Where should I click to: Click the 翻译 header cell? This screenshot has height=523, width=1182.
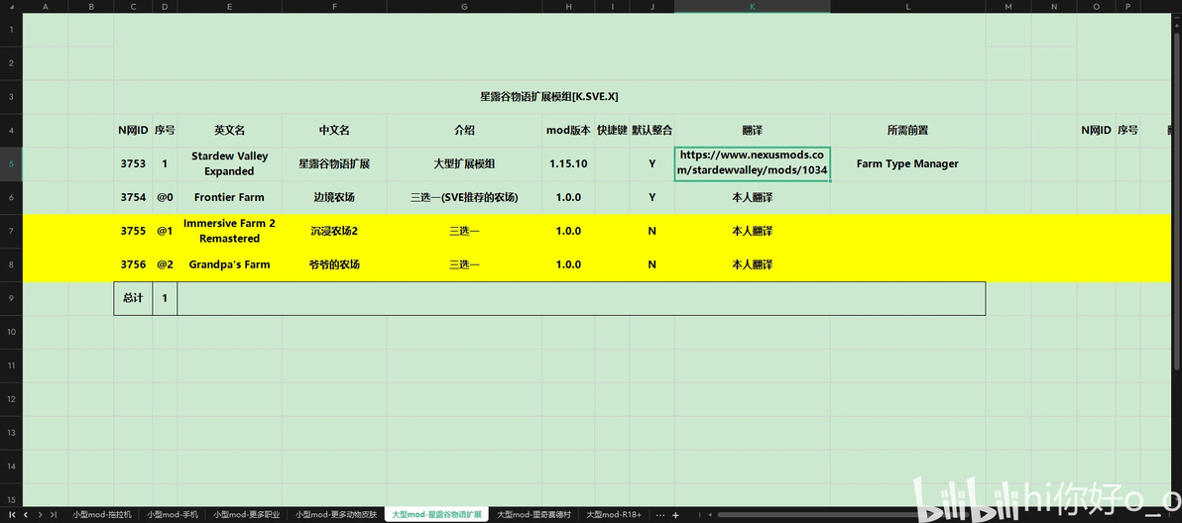coord(753,130)
